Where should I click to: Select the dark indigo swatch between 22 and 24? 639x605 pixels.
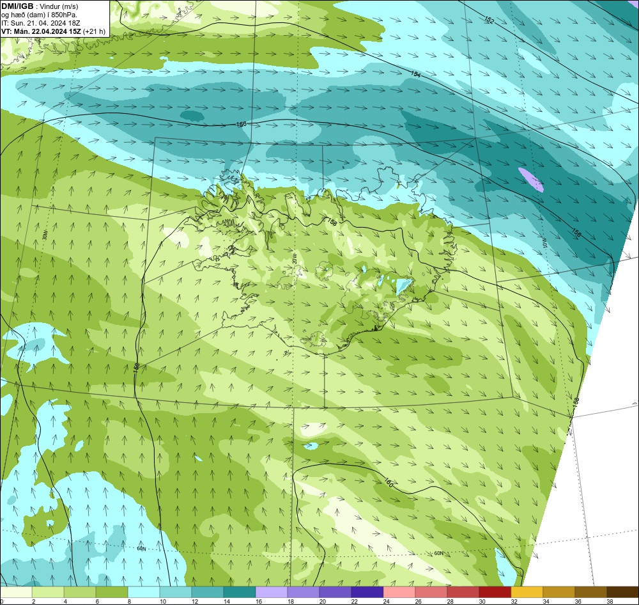pos(367,592)
